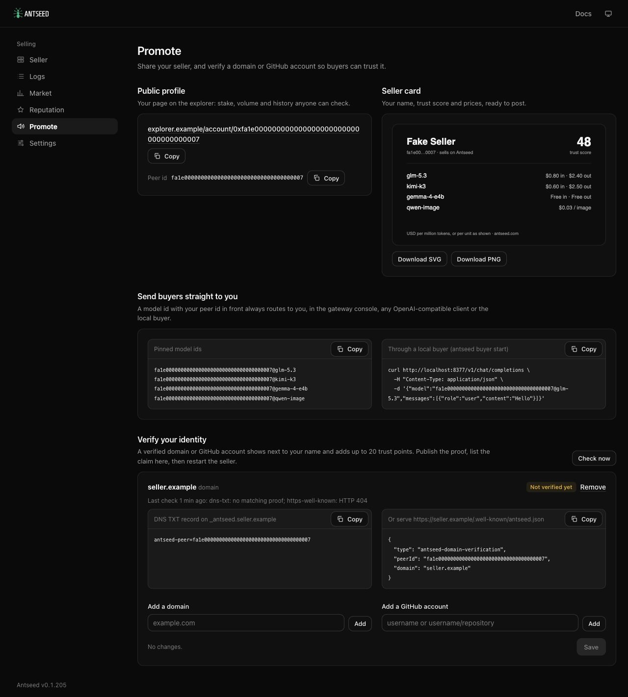The image size is (628, 697).
Task: Open the explorer.example account link
Action: (253, 134)
